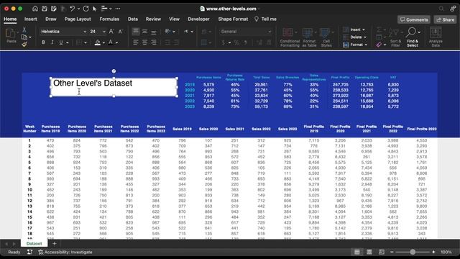The width and height of the screenshot is (460, 259).
Task: Open the three-dots more commands menu
Action: point(118,9)
